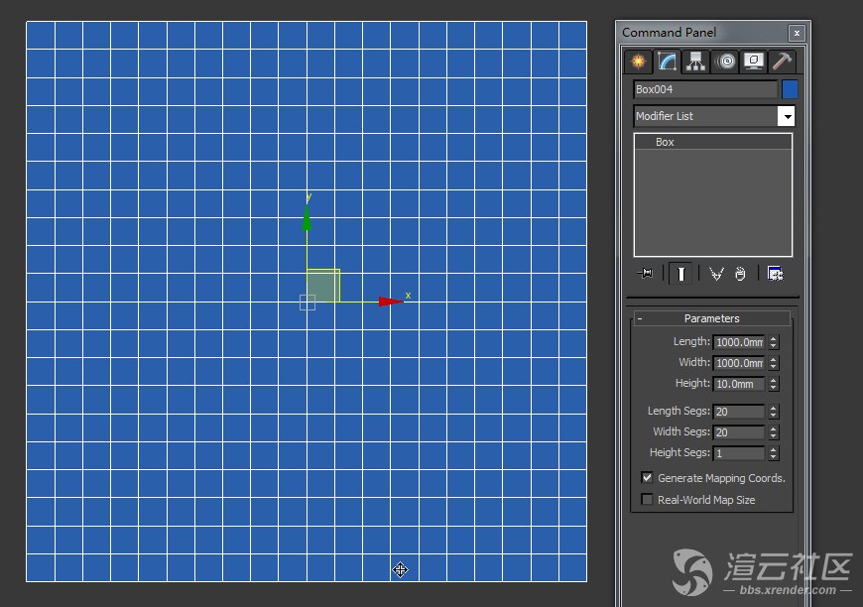The height and width of the screenshot is (607, 863).
Task: Uncheck Generate Mapping Coords checkbox
Action: (x=647, y=478)
